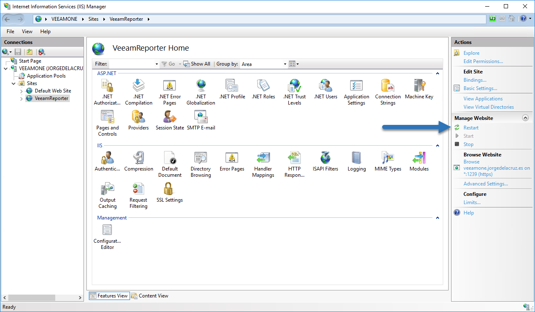Open the Logging feature

click(x=357, y=161)
